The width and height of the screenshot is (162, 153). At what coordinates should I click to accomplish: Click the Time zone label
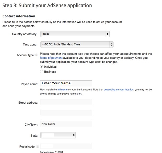click(31, 45)
